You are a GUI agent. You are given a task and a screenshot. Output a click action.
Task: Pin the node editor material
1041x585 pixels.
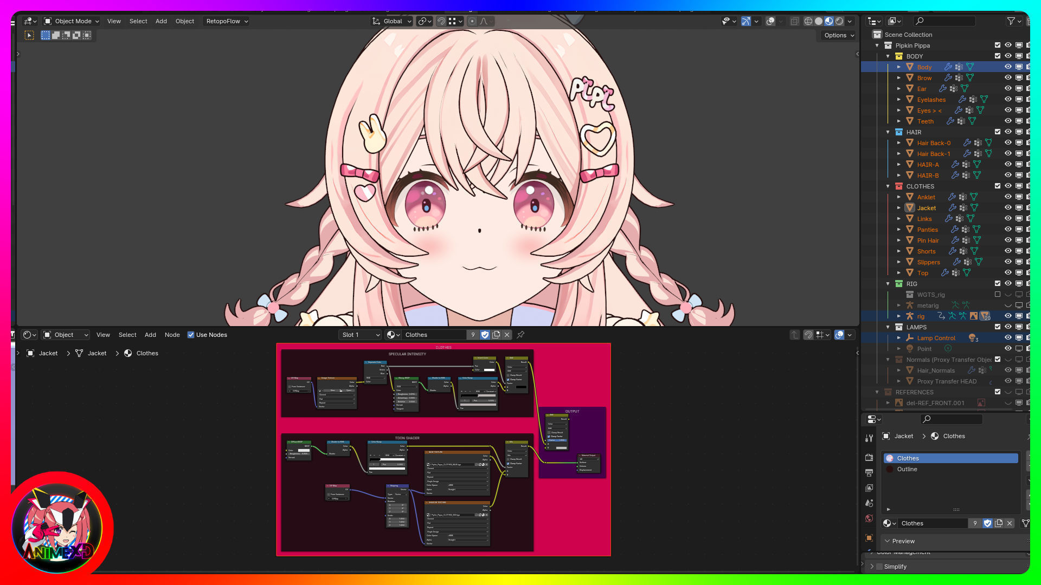520,335
